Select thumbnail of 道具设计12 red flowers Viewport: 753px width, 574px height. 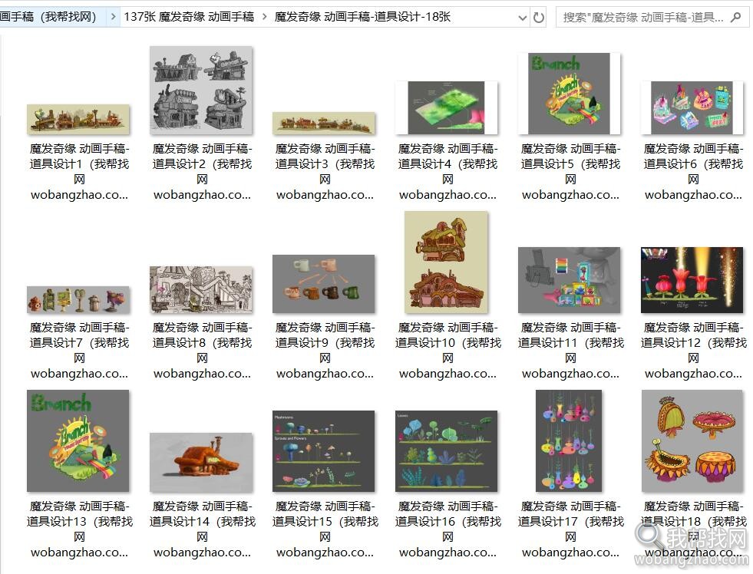point(692,280)
